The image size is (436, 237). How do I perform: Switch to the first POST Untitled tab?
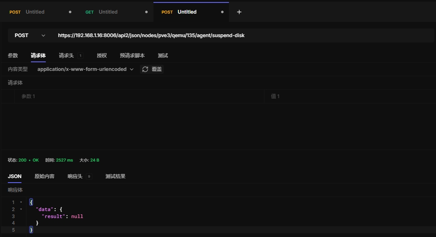(35, 12)
